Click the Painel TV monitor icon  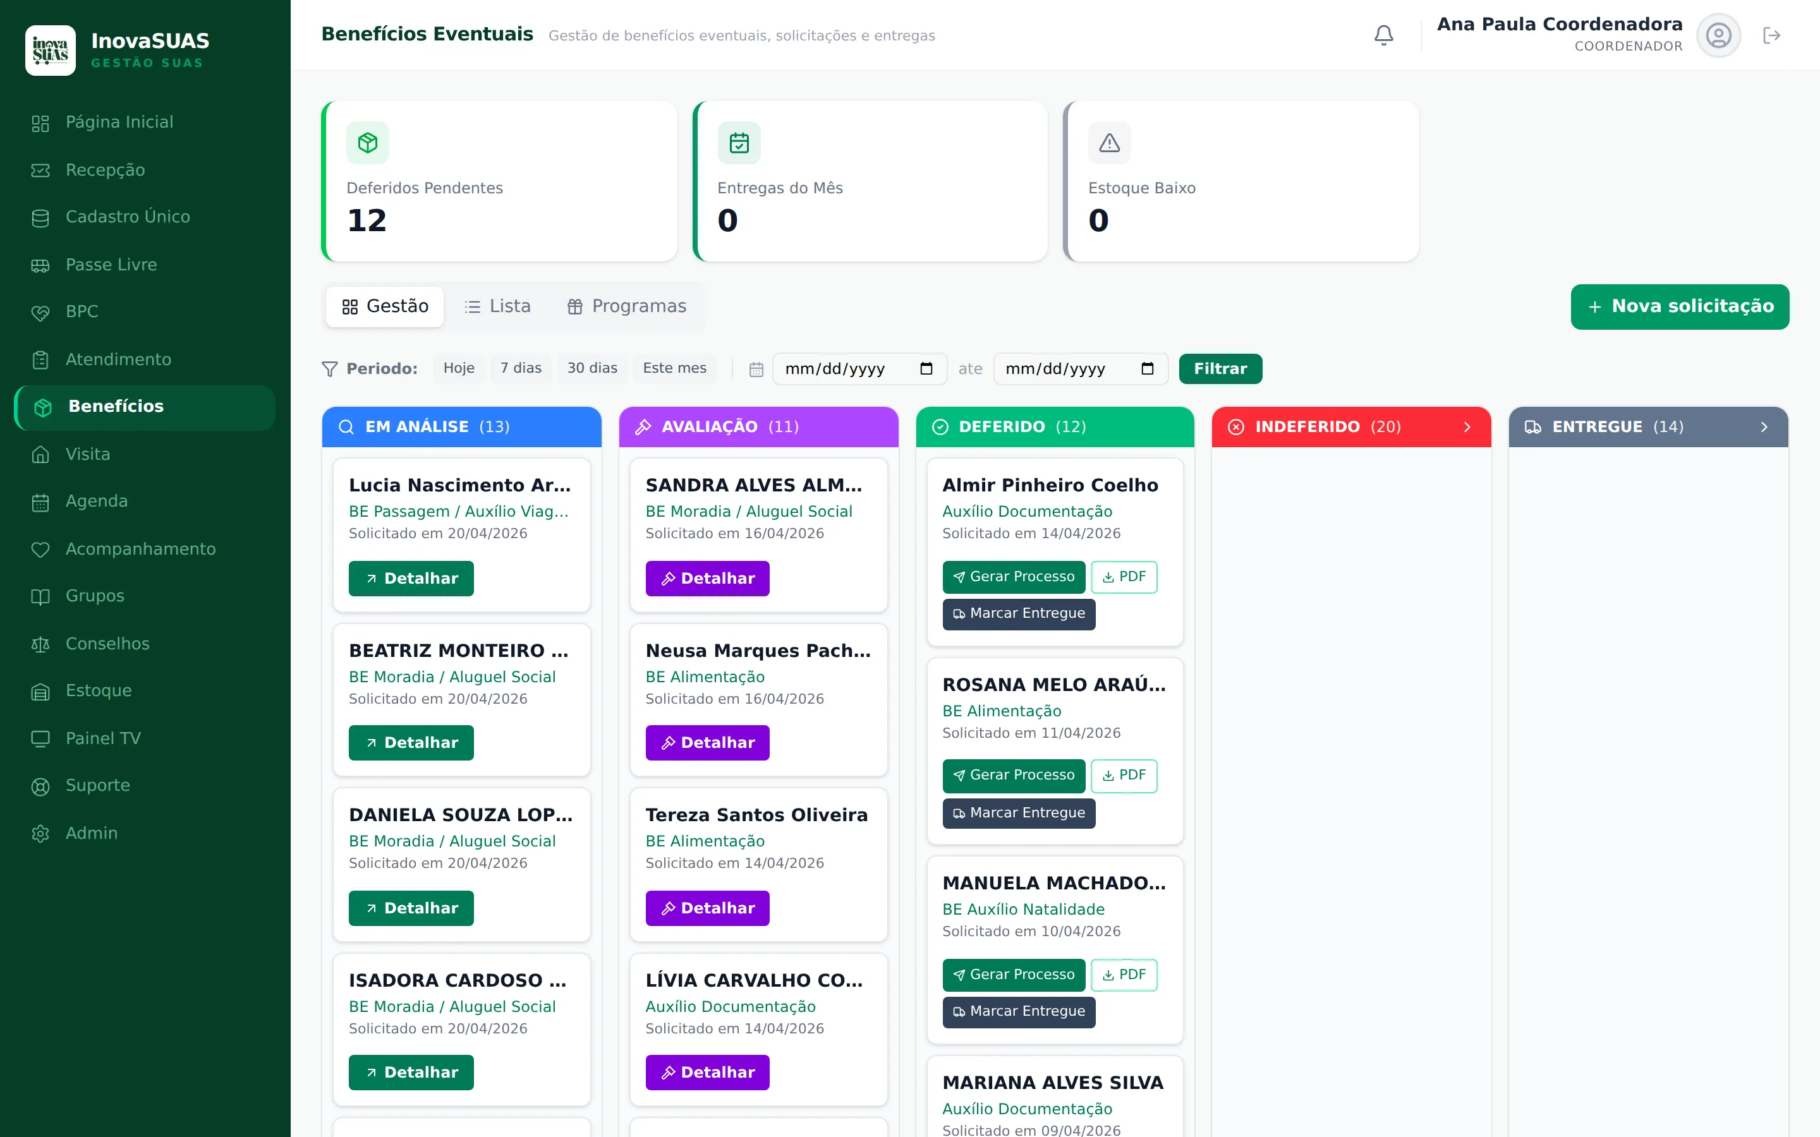click(40, 739)
